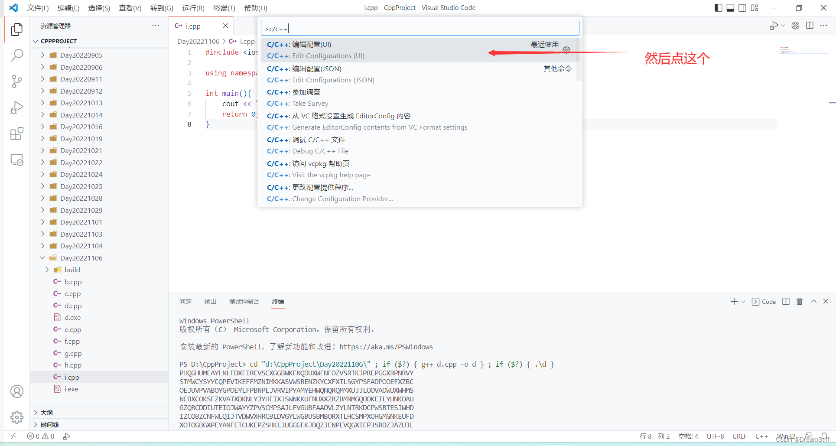Click the remote window indicator in status bar
The height and width of the screenshot is (446, 836).
(x=13, y=436)
